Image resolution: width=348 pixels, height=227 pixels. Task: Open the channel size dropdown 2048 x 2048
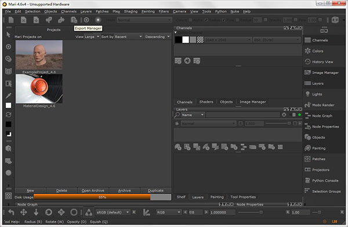pos(228,40)
